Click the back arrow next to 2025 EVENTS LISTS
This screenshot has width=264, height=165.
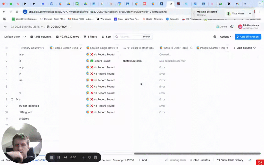coord(5,27)
